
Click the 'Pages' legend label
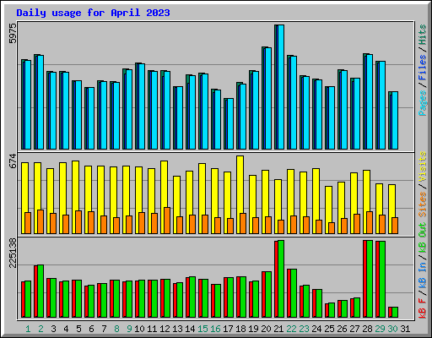(423, 103)
